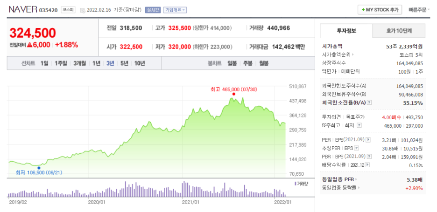Click the 고가 325,500 value
437x212 pixels.
pos(179,28)
